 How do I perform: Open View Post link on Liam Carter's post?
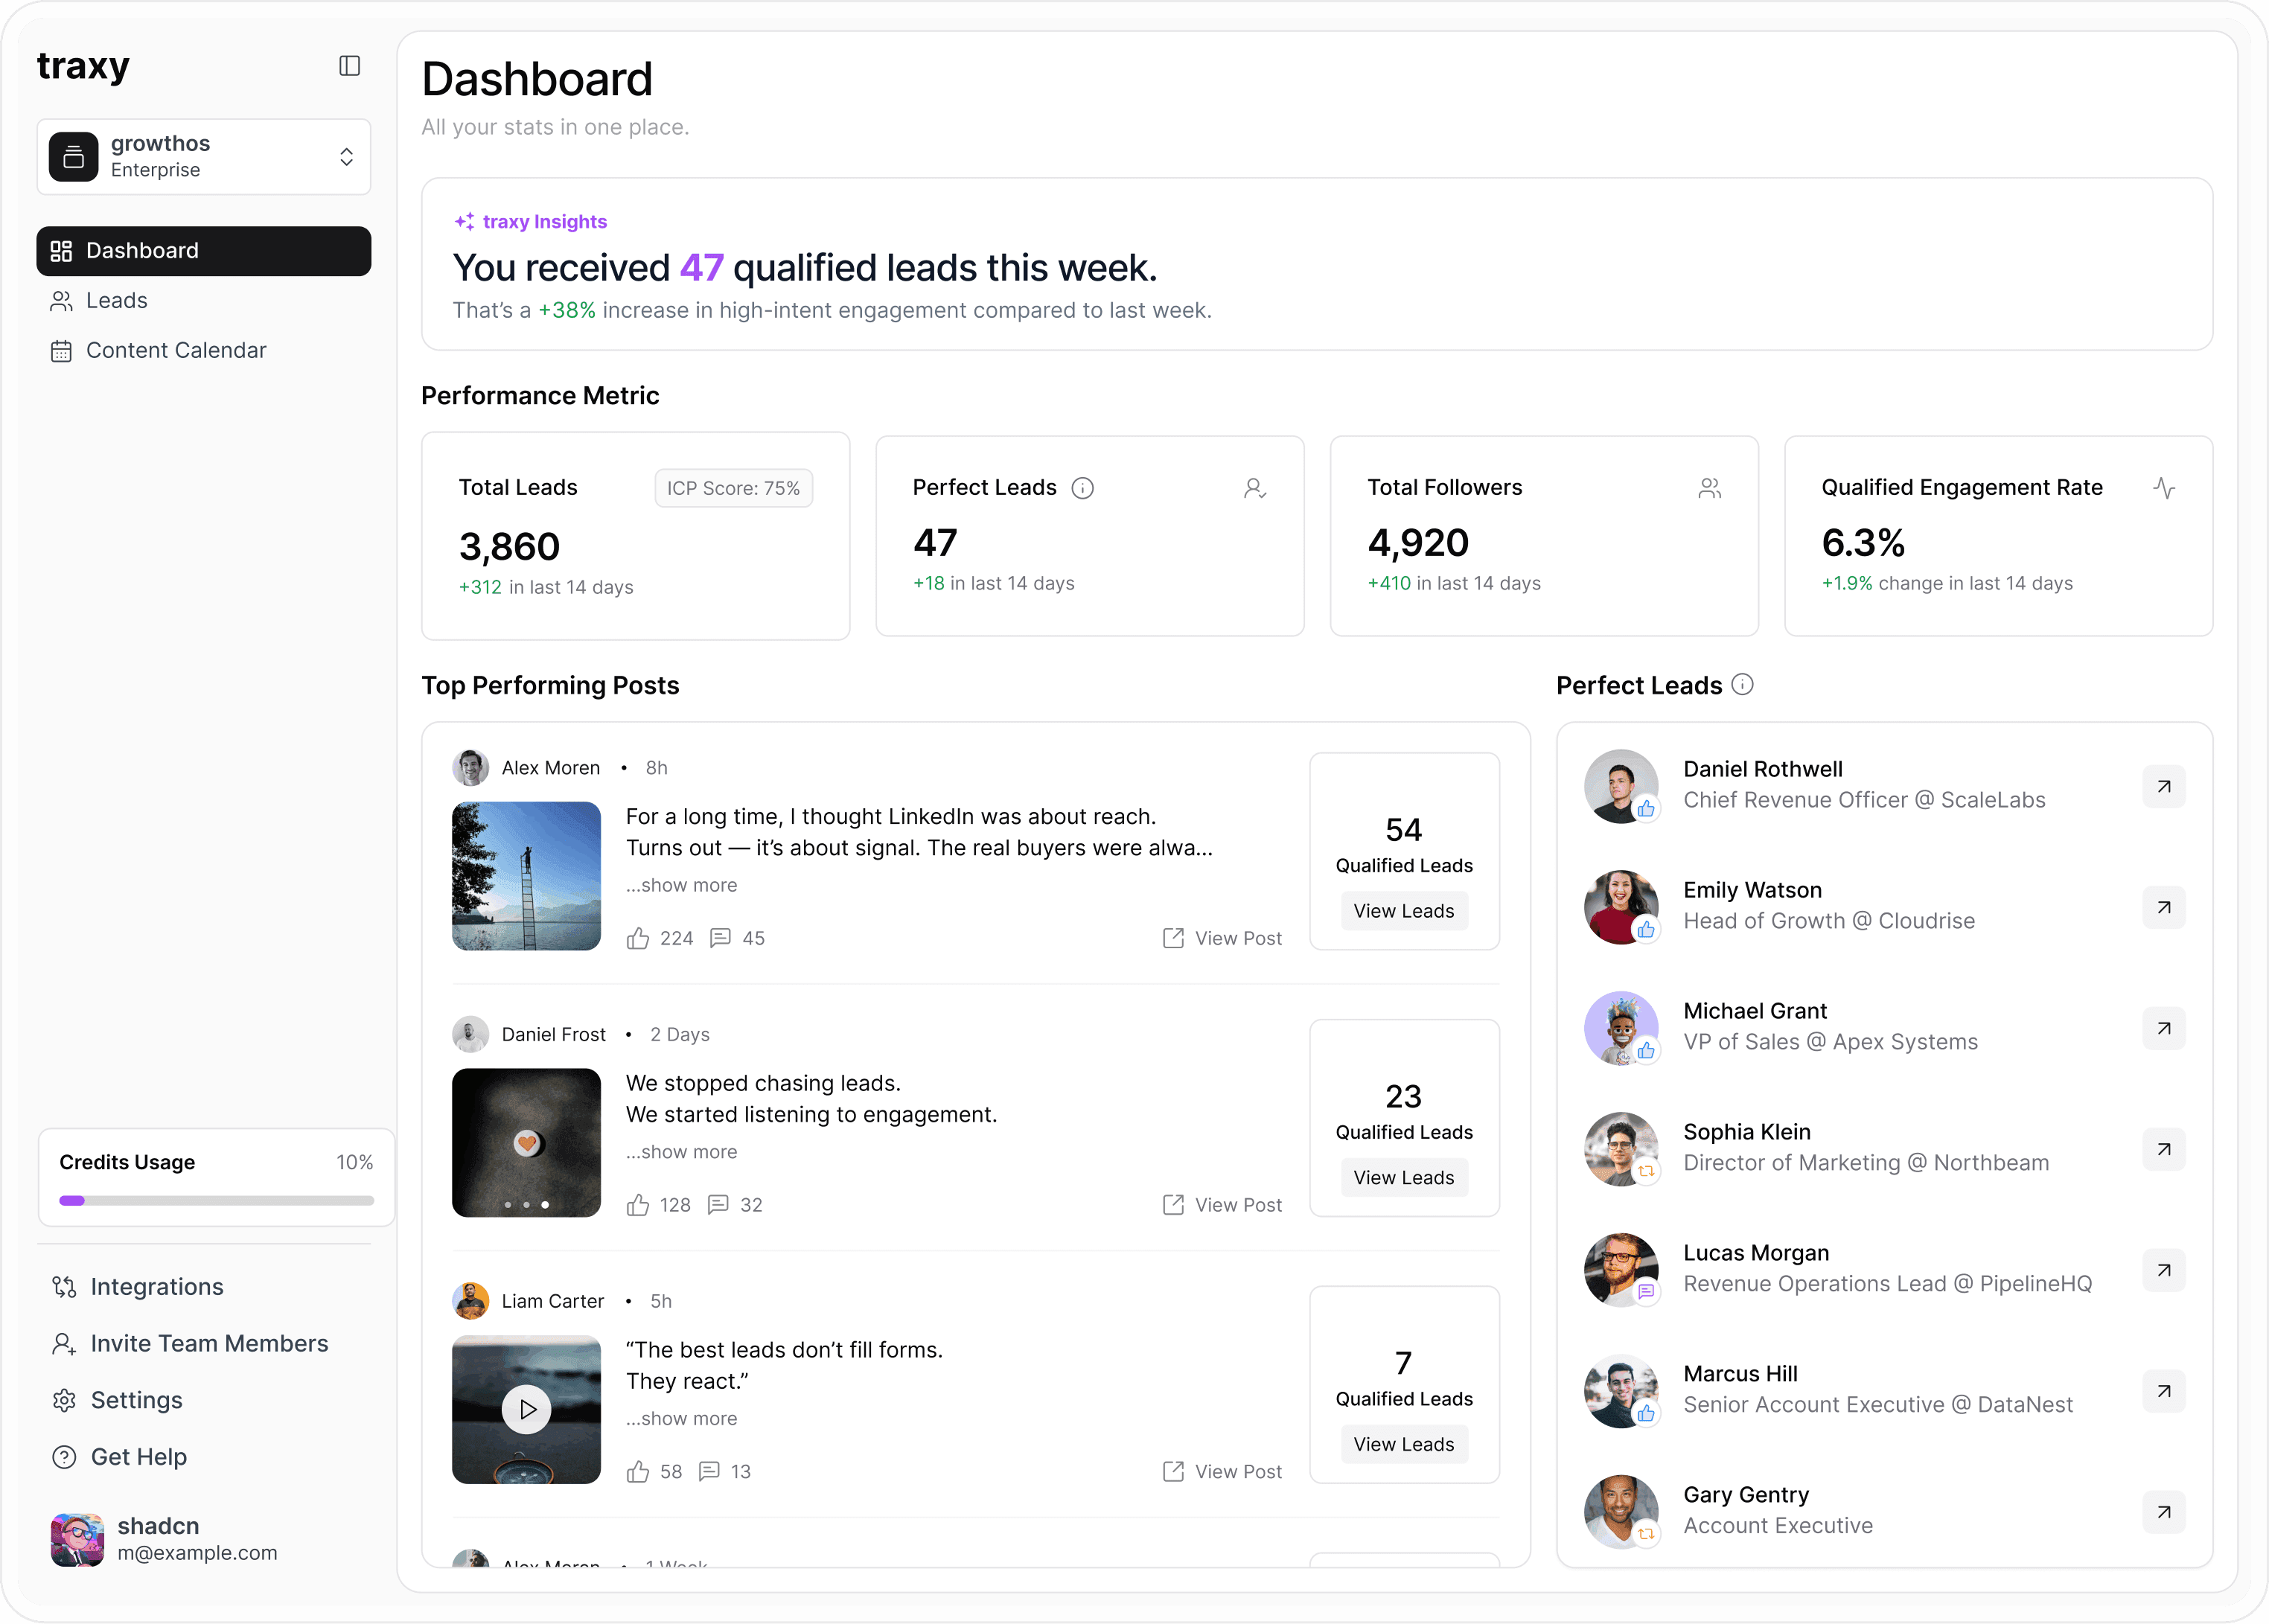tap(1222, 1471)
